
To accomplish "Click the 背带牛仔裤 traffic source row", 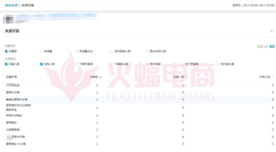I will click(140, 92).
